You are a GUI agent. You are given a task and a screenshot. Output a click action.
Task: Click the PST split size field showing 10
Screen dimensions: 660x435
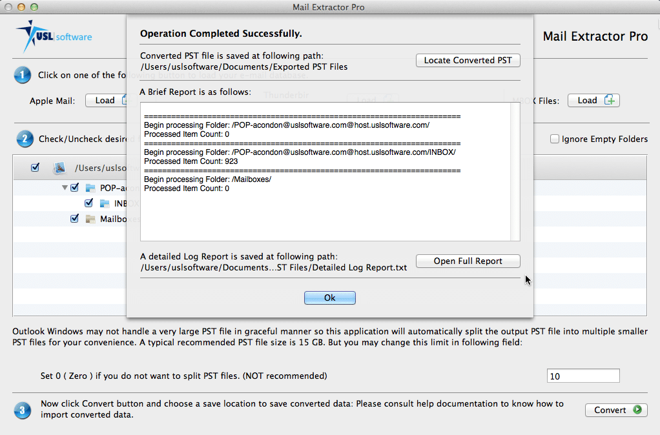pos(583,375)
